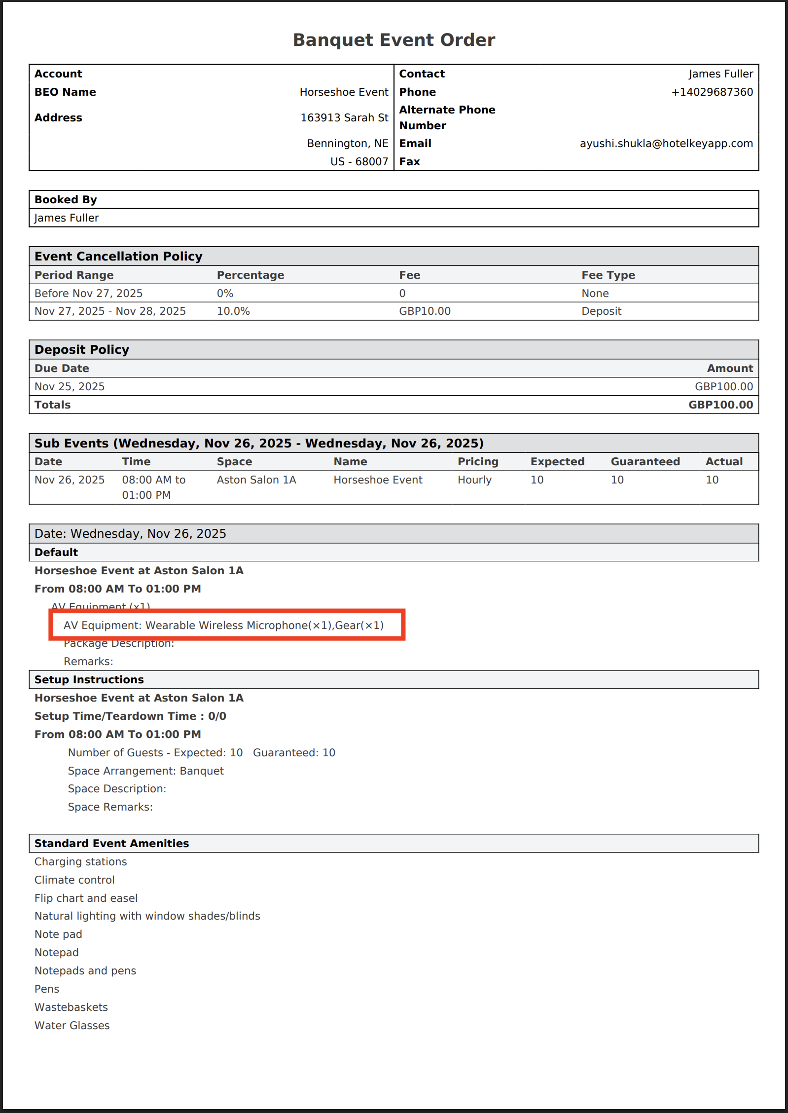Click James Fuller under Booked By
This screenshot has width=788, height=1113.
(67, 218)
